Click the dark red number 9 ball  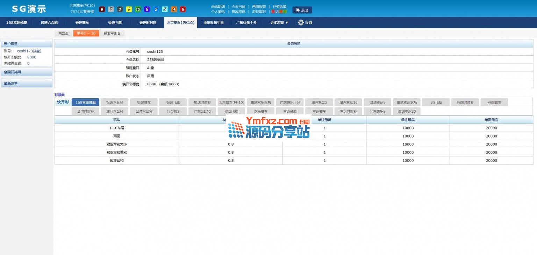(x=102, y=9)
